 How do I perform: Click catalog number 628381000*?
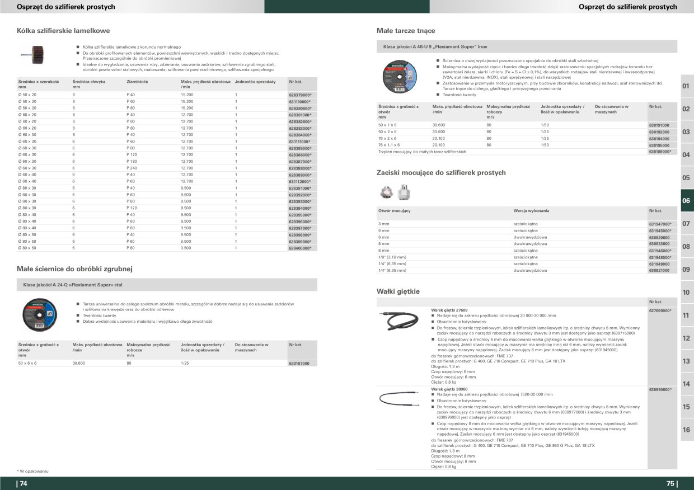(x=300, y=115)
